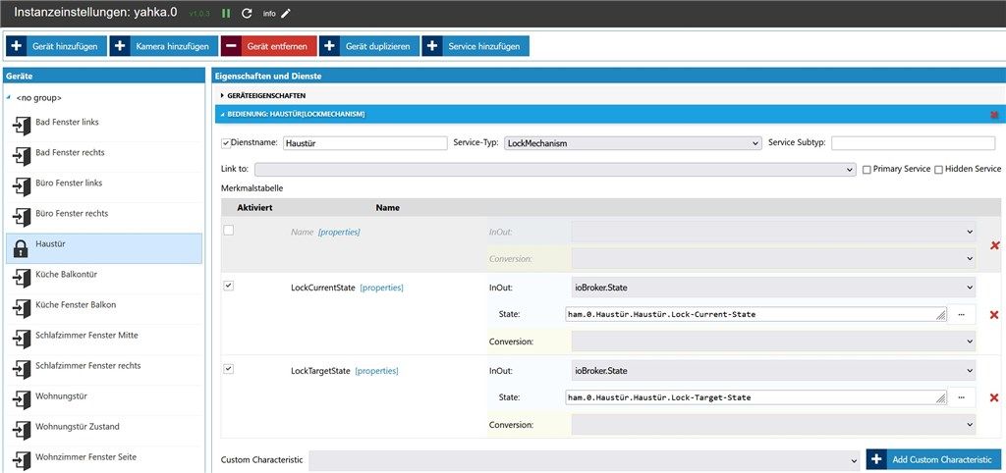1006x473 pixels.
Task: Select Büro Fenster rechts device icon
Action: [x=22, y=217]
